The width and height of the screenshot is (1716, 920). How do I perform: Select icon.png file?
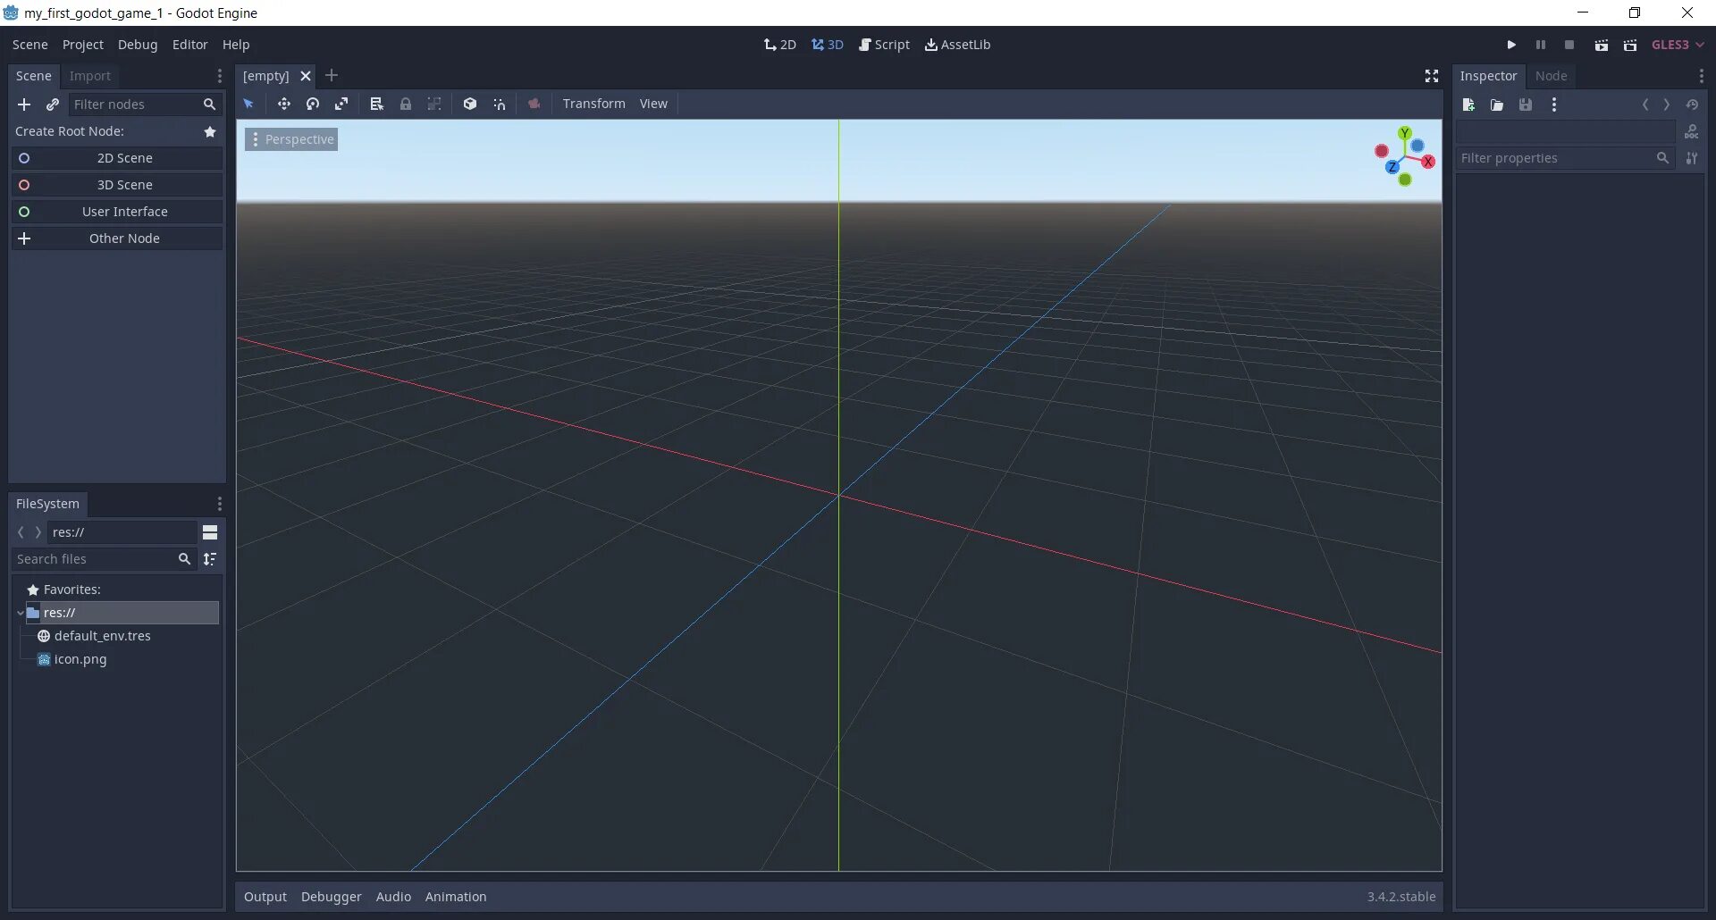(x=80, y=659)
